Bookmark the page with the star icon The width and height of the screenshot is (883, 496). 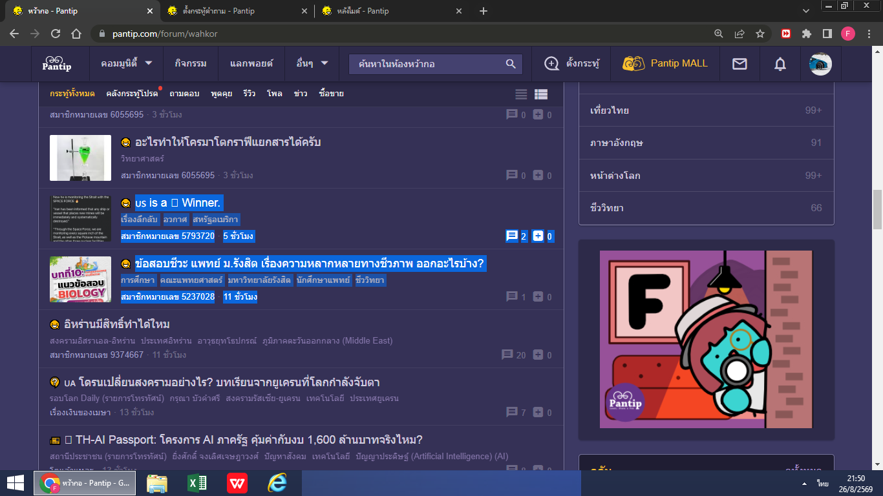point(760,34)
